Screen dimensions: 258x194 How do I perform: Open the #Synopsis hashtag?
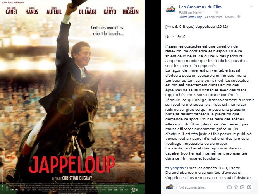click(x=174, y=168)
